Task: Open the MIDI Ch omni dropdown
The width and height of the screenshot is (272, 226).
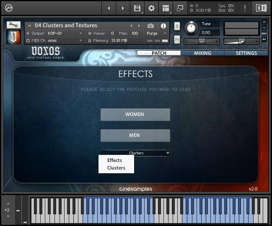Action: pos(55,41)
